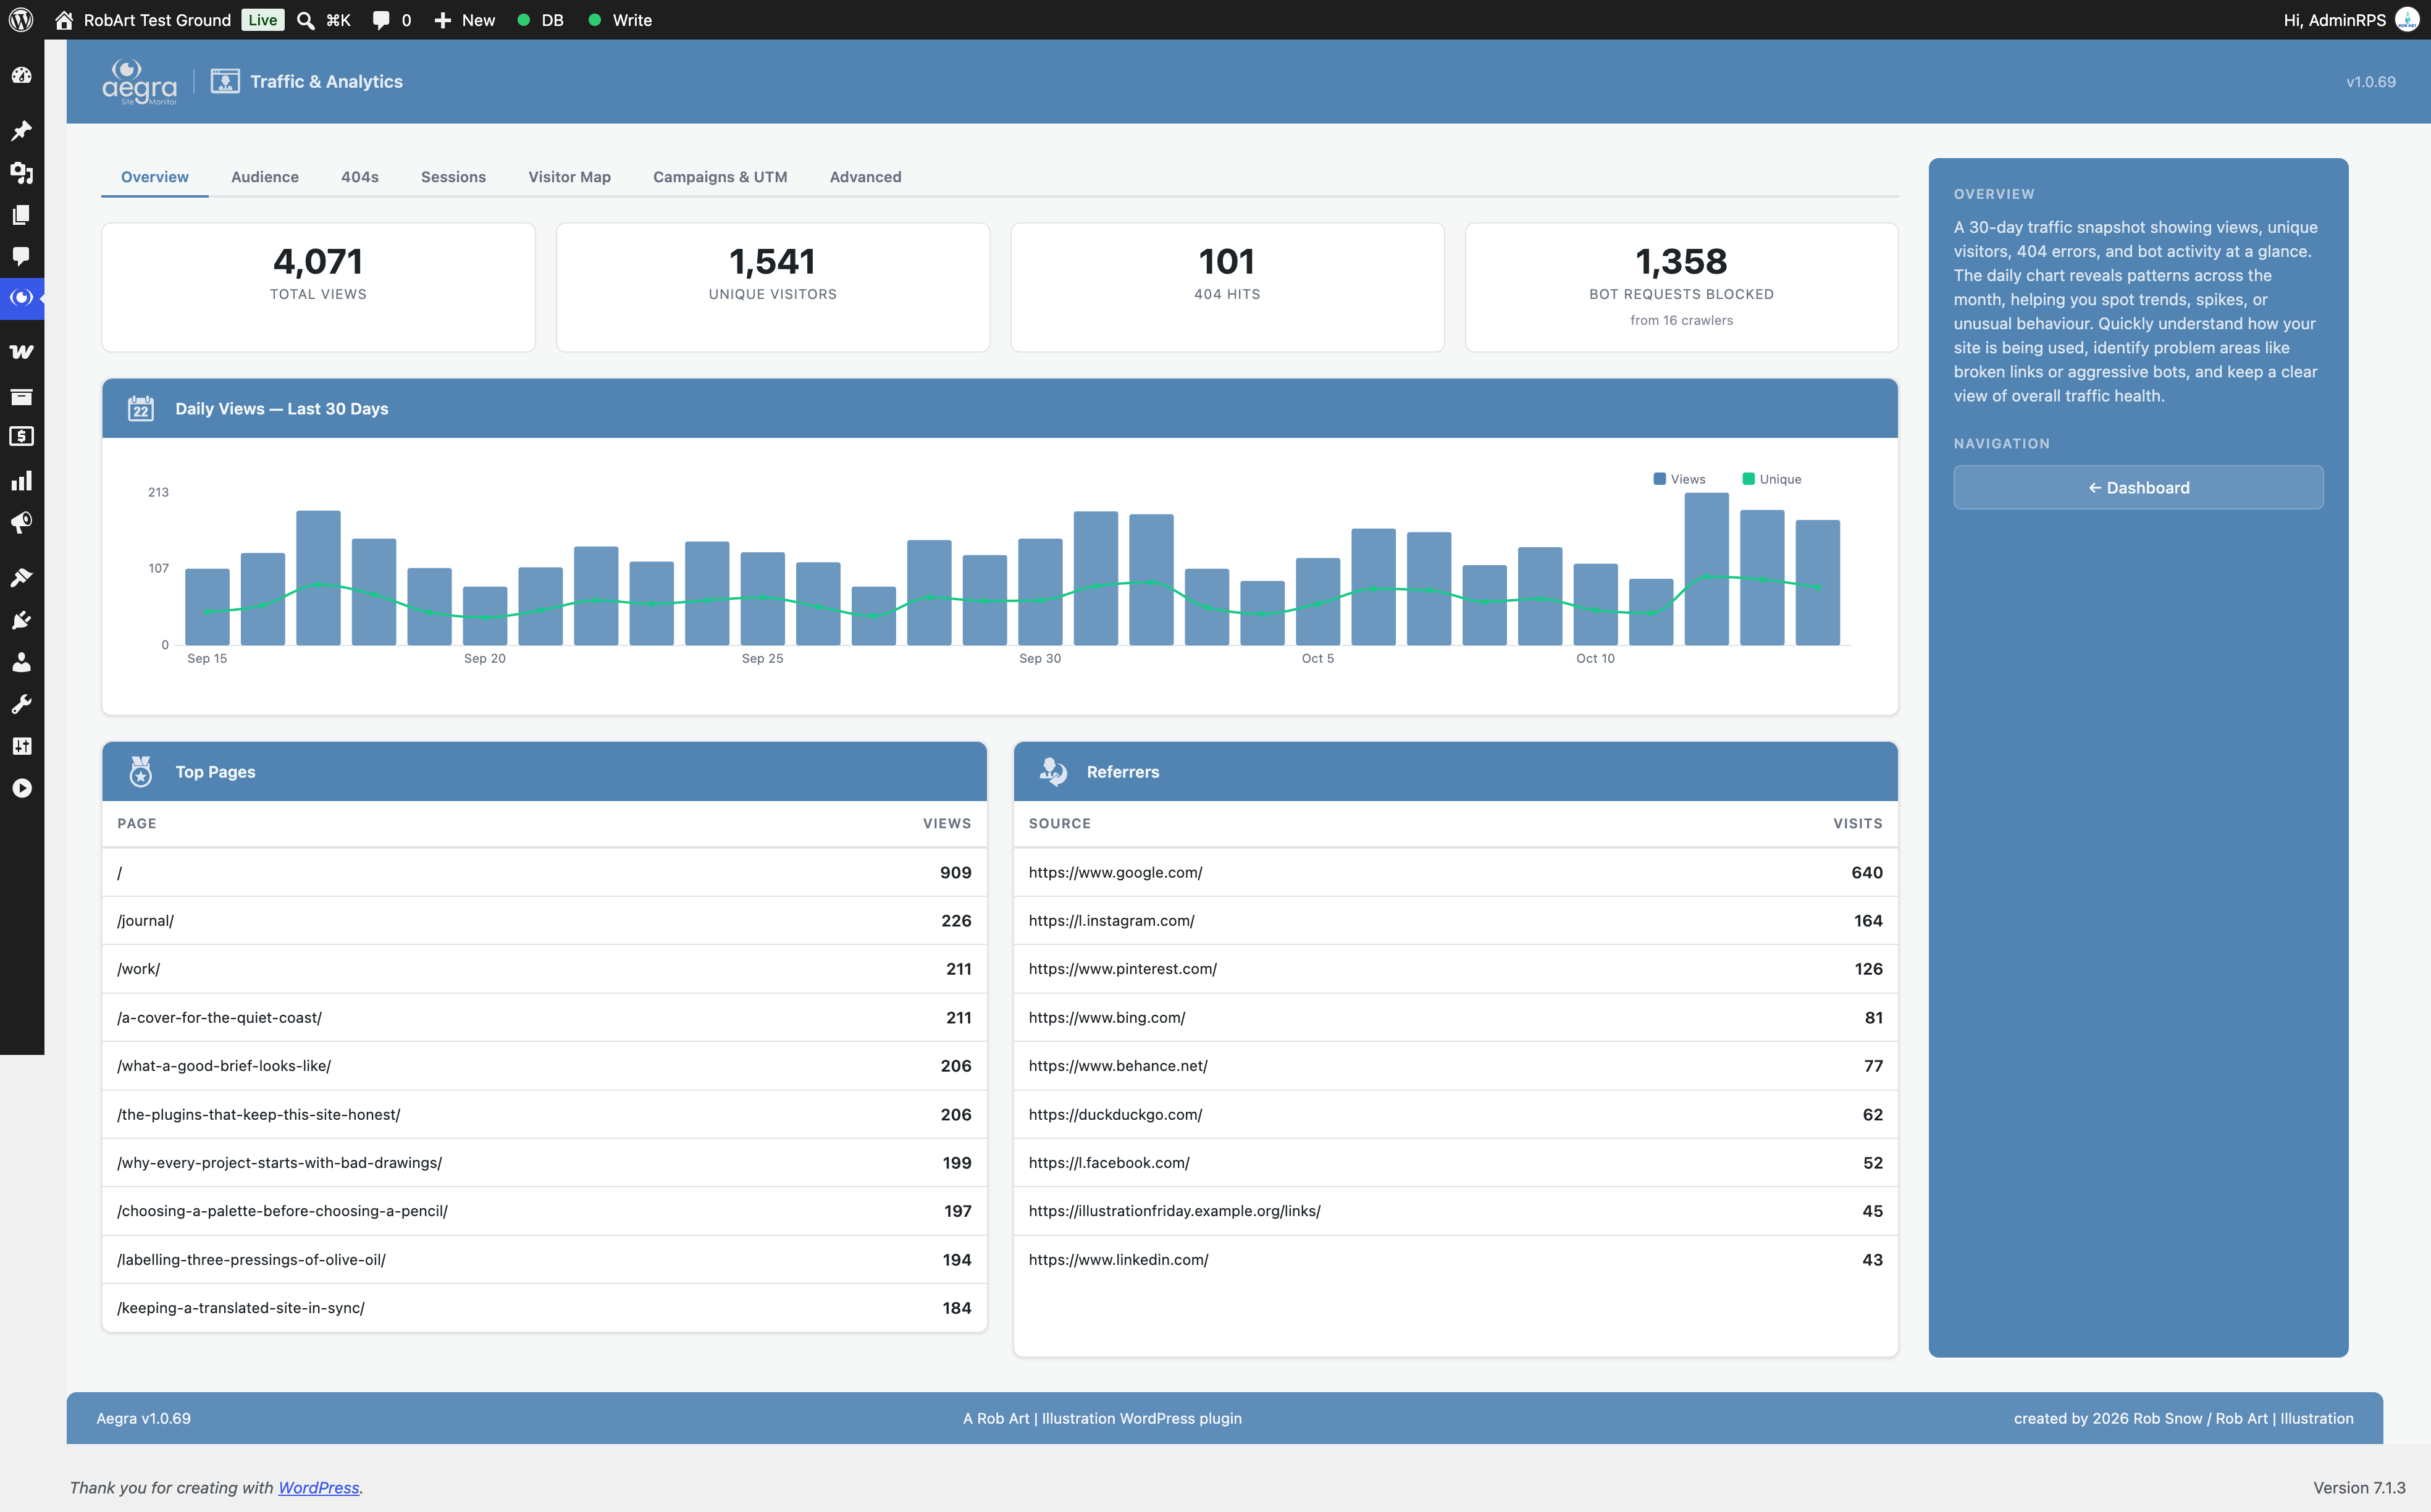Open the search ⌘K in admin bar
The width and height of the screenshot is (2431, 1512).
click(x=324, y=20)
